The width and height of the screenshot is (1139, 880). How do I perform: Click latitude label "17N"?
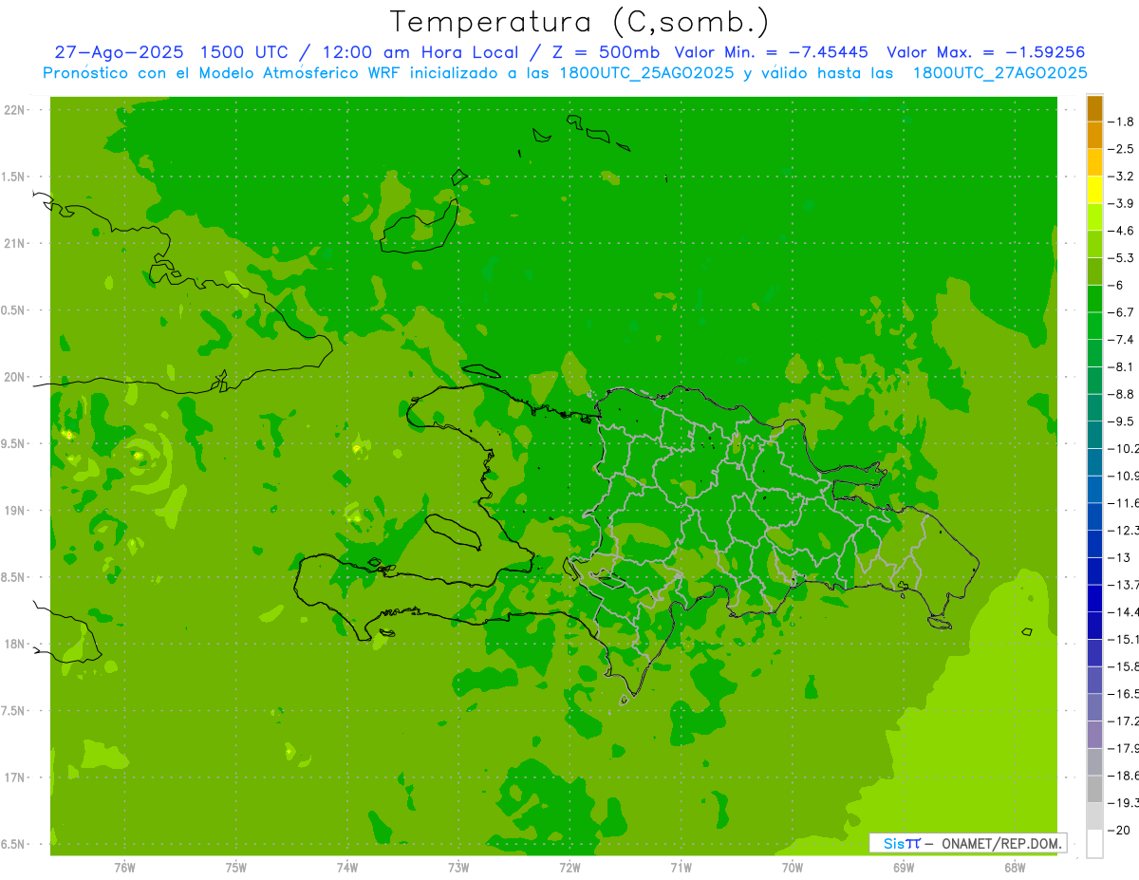tap(14, 777)
